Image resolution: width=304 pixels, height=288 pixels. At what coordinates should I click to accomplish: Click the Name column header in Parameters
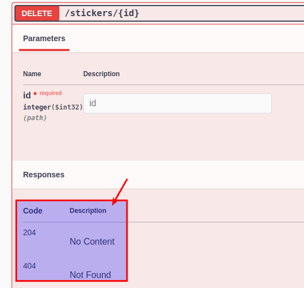point(32,74)
